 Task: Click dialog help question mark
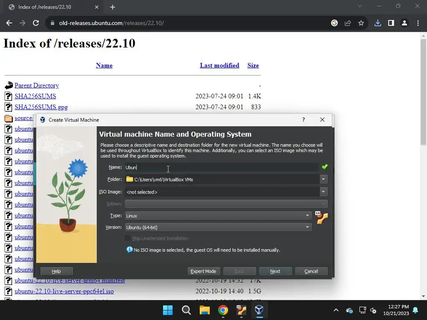(x=304, y=120)
